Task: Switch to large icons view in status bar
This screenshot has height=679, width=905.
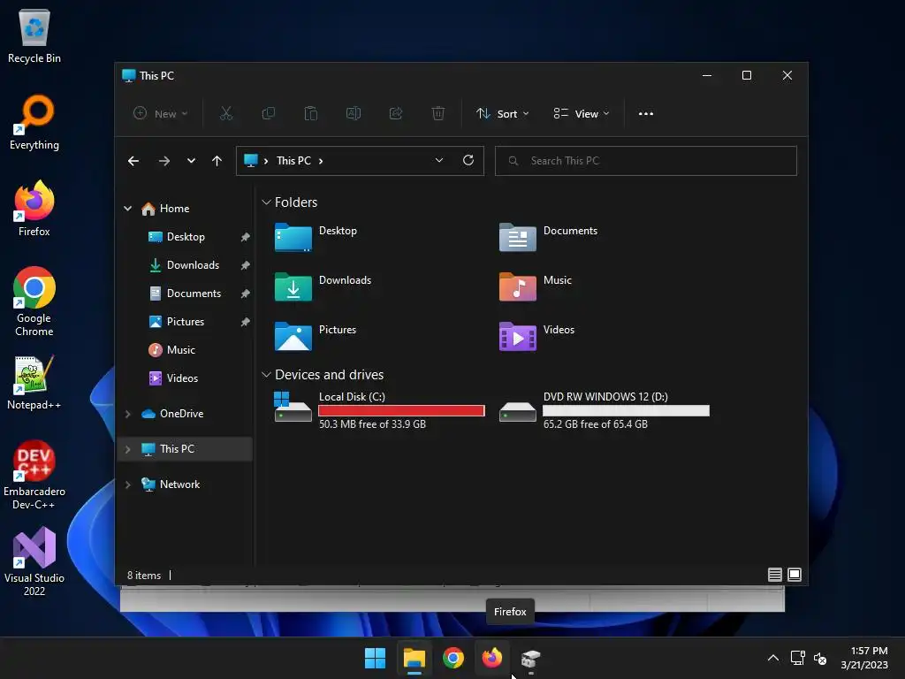Action: click(x=795, y=575)
